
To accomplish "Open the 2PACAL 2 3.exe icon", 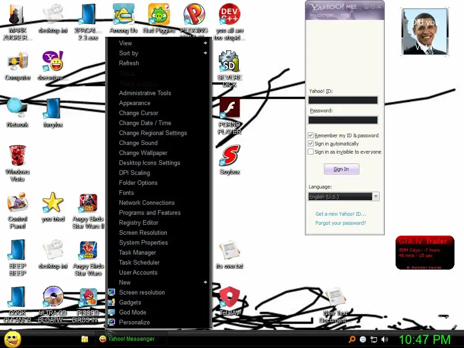I will [88, 21].
